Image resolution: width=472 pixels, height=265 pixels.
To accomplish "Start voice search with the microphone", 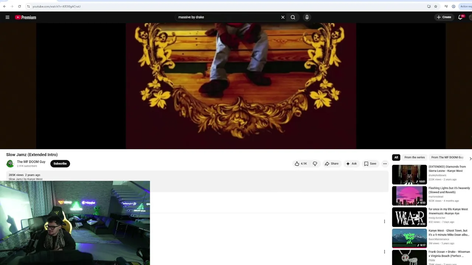I will pos(307,17).
